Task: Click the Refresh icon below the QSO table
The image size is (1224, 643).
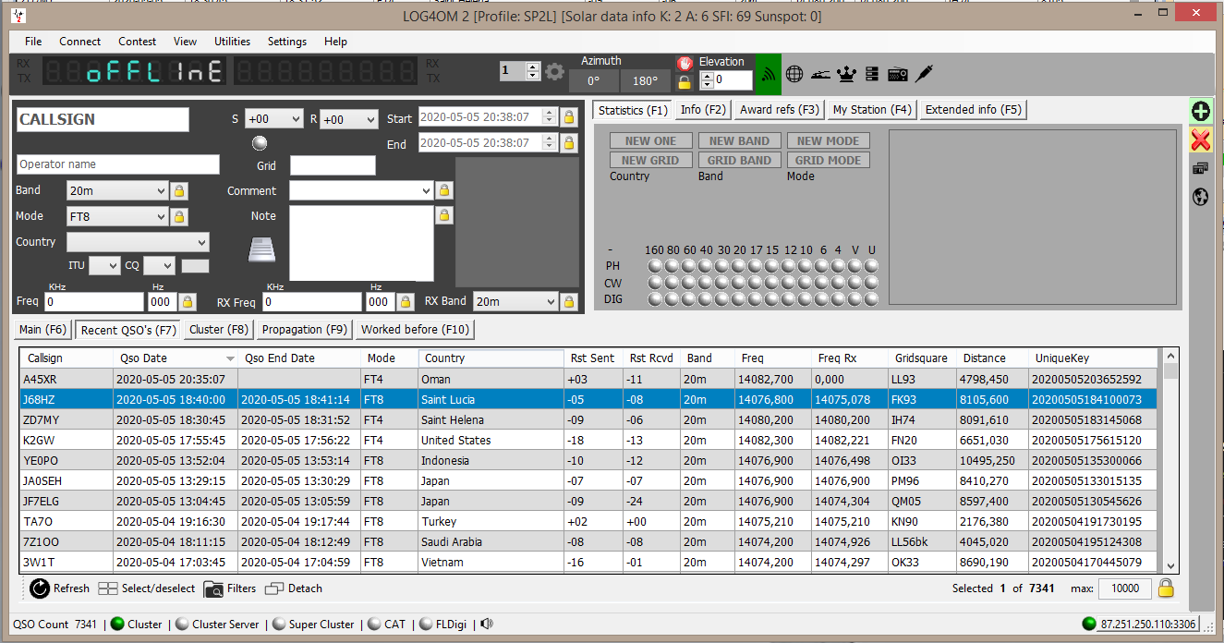Action: [x=40, y=588]
